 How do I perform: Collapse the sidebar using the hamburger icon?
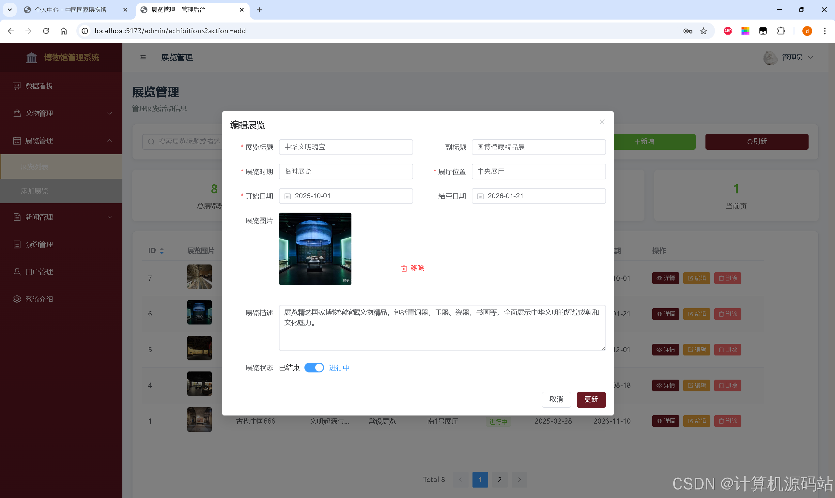[143, 57]
